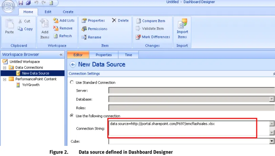Select the Cut command
275x156 pixels.
click(x=24, y=21)
